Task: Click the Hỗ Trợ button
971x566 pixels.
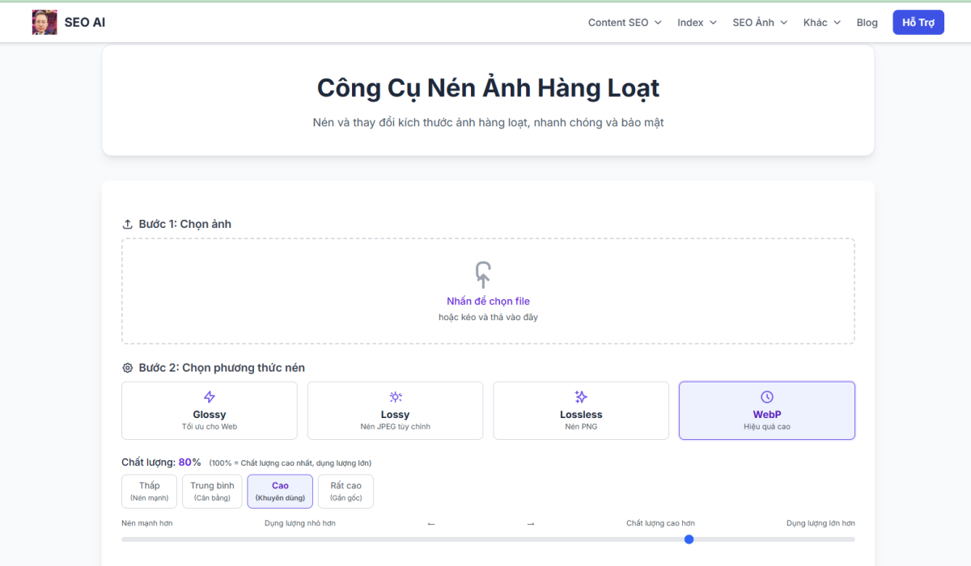Action: pyautogui.click(x=918, y=22)
